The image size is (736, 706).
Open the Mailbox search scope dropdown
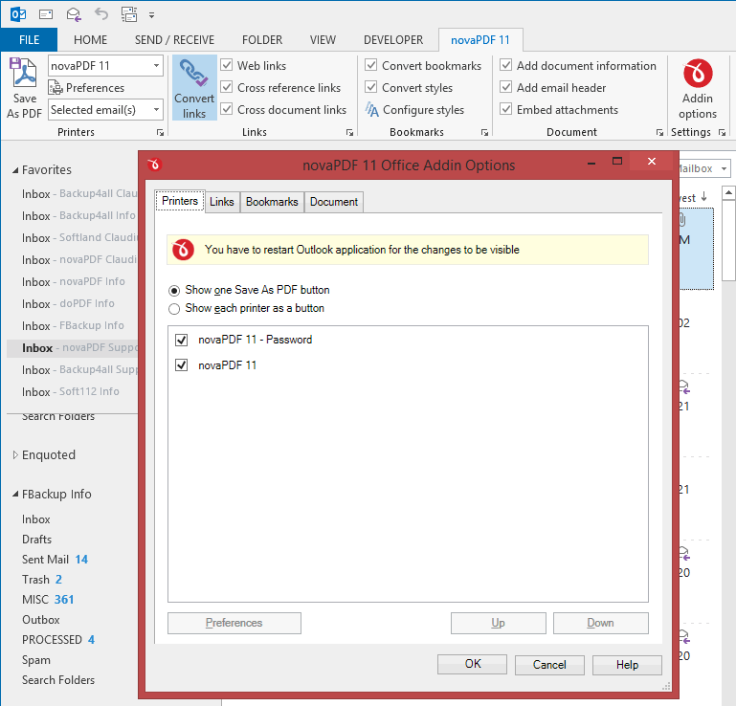pyautogui.click(x=724, y=168)
